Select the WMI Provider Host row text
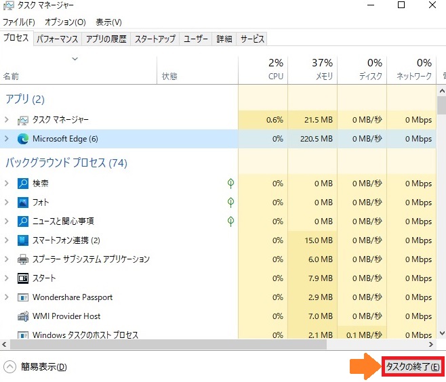Image resolution: width=446 pixels, height=382 pixels. point(66,316)
